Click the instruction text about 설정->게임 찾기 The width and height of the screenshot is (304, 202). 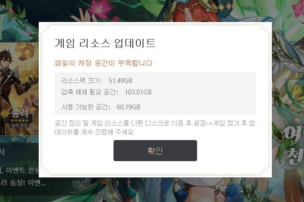155,127
